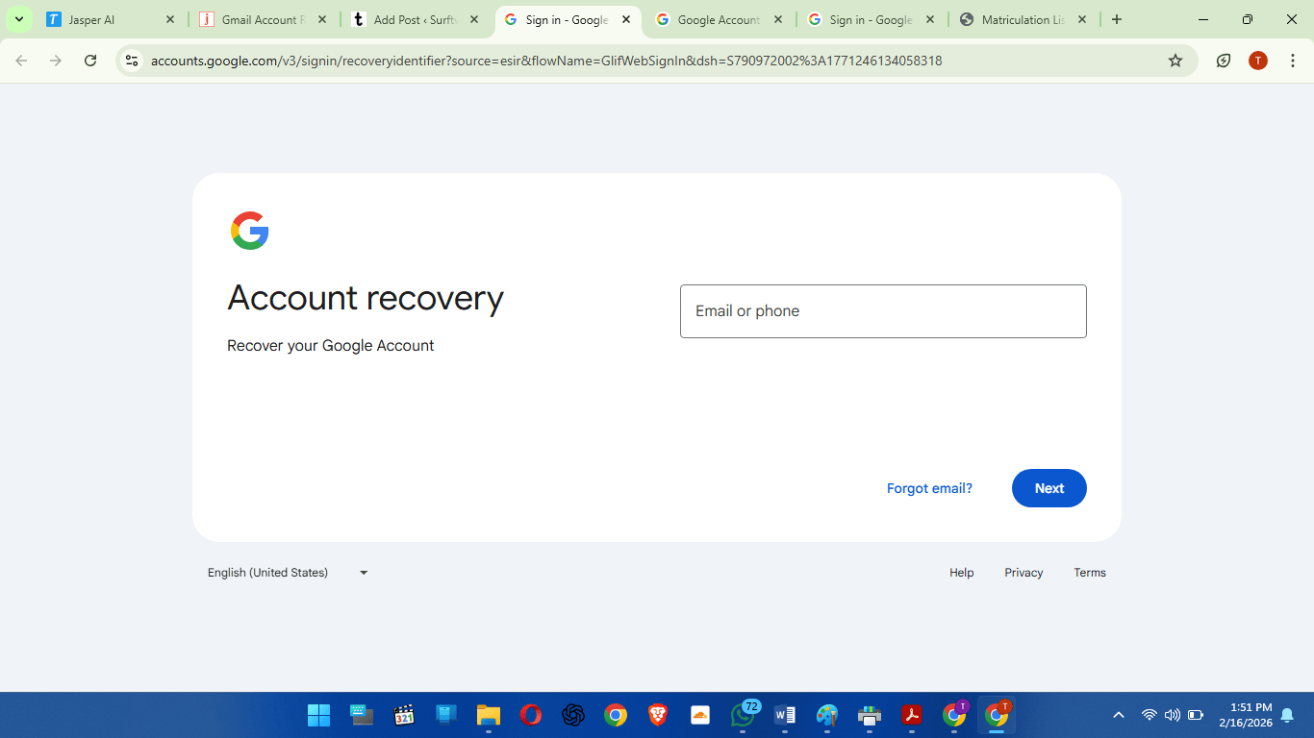Switch to the Jasper AI tab

click(x=111, y=19)
